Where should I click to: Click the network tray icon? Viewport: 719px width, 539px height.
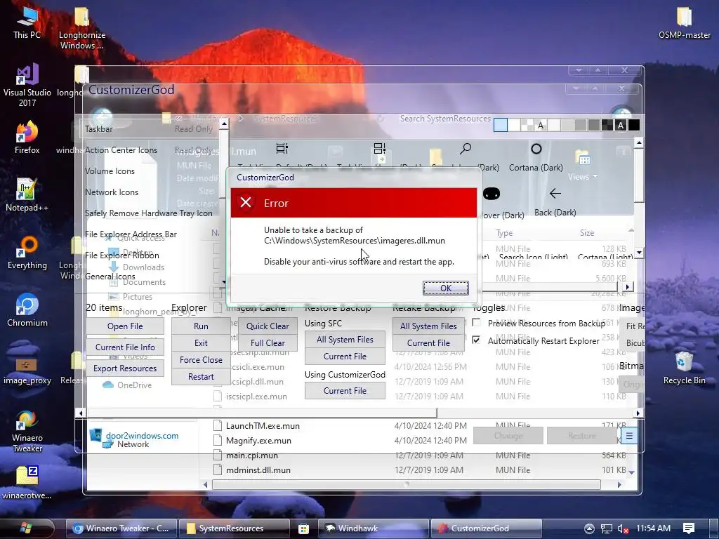click(606, 528)
